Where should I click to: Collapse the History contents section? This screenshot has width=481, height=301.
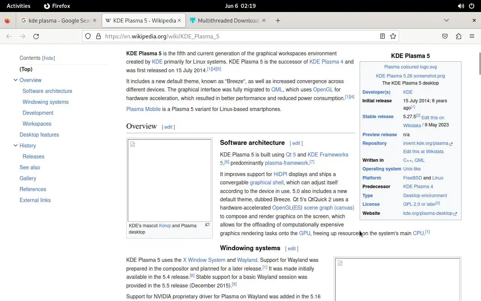[x=15, y=146]
